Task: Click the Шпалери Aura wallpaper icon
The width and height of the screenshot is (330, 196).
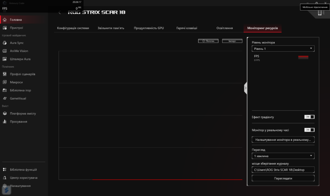Action: [5, 59]
